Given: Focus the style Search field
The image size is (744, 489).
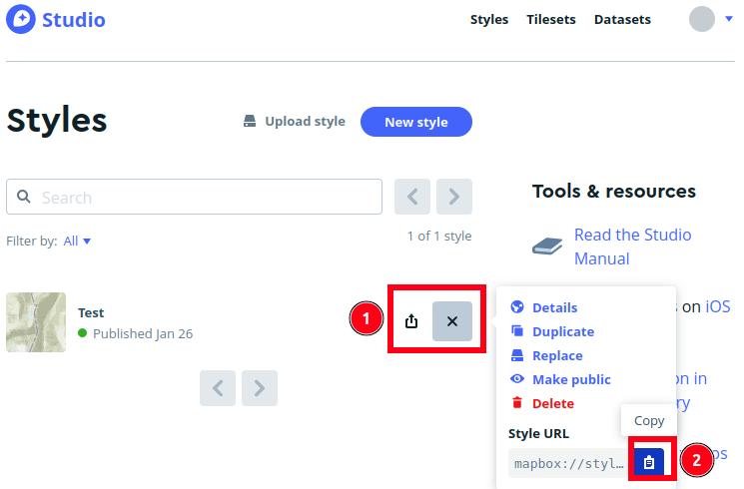Looking at the screenshot, I should click(x=194, y=197).
